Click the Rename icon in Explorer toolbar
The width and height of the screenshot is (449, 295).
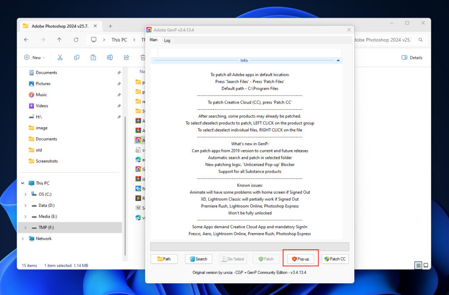(x=110, y=57)
